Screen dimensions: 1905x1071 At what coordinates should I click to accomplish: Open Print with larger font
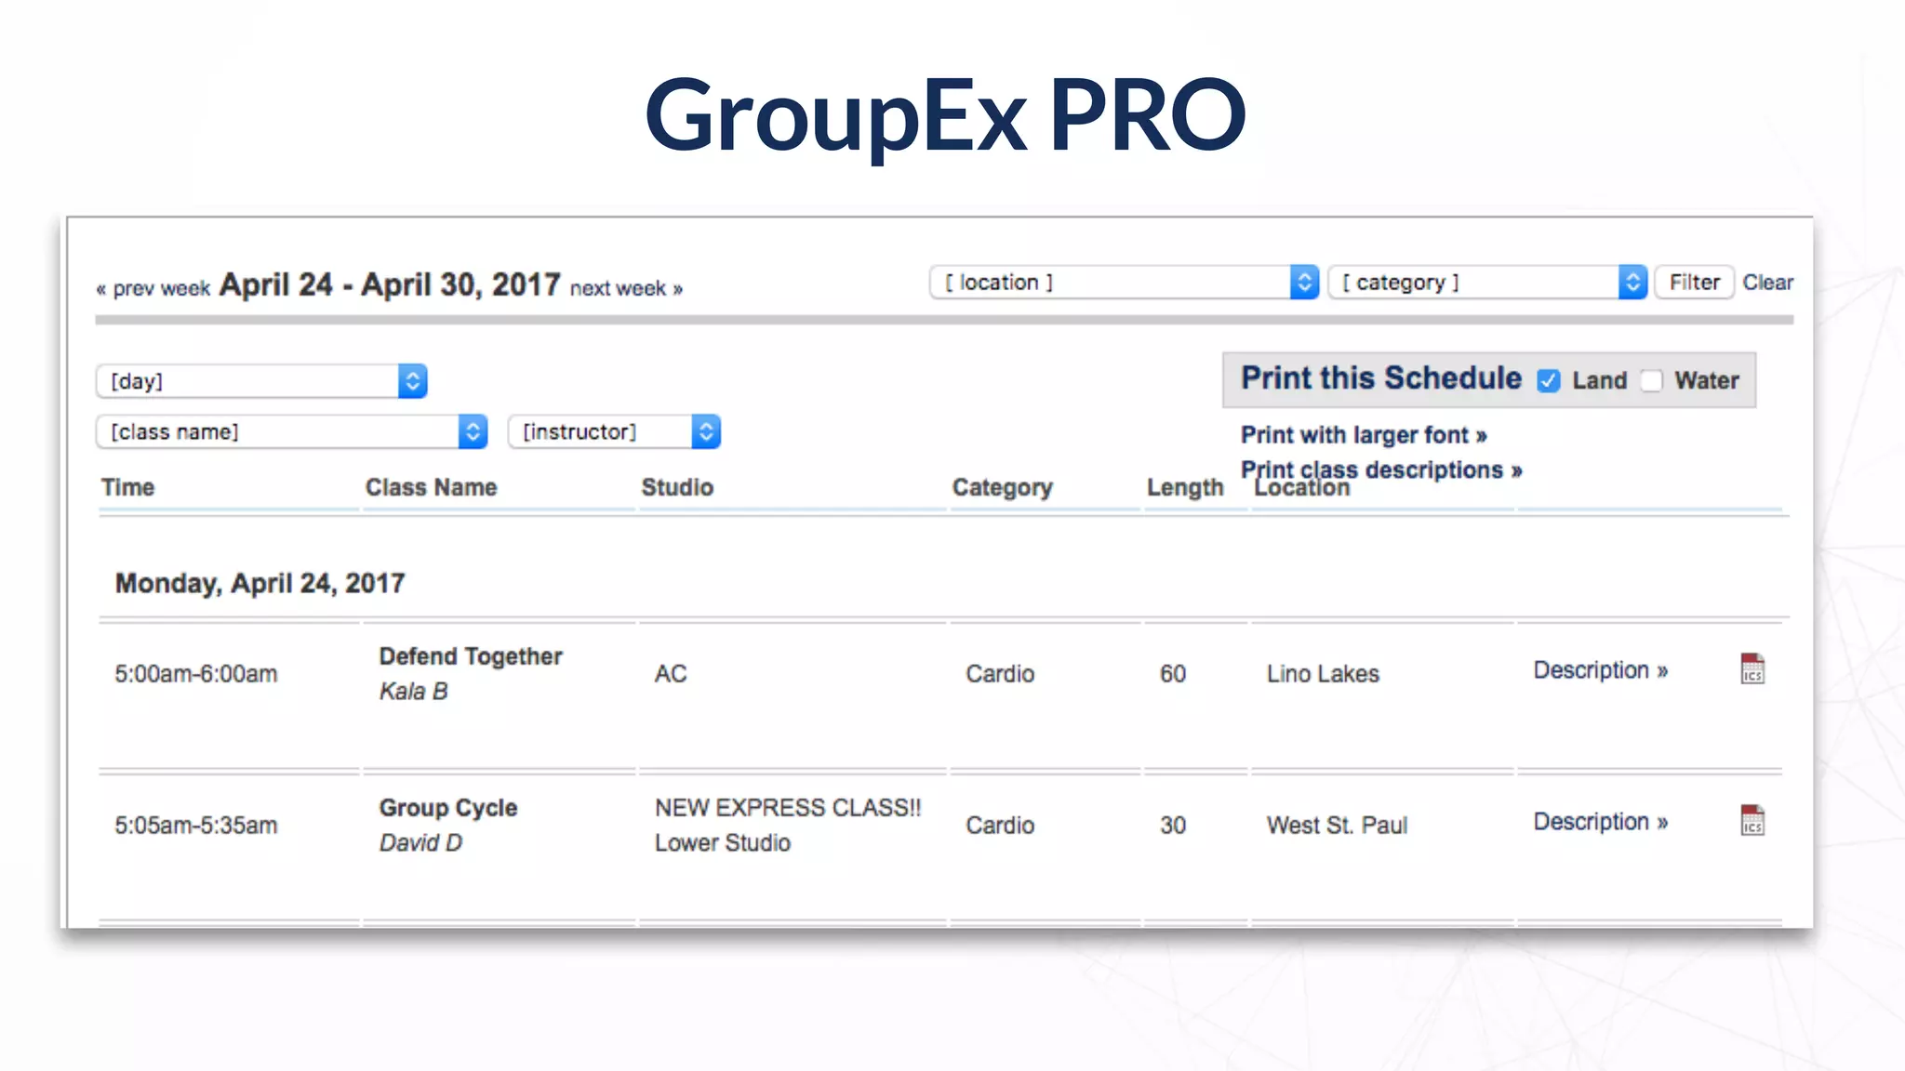[1364, 435]
